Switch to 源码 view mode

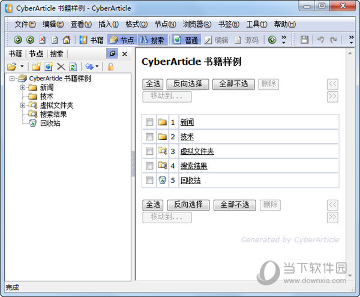pyautogui.click(x=247, y=40)
